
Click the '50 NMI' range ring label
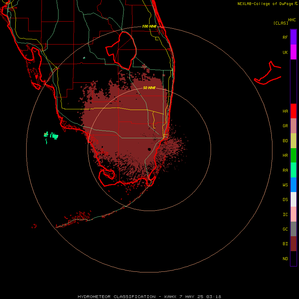click(149, 88)
